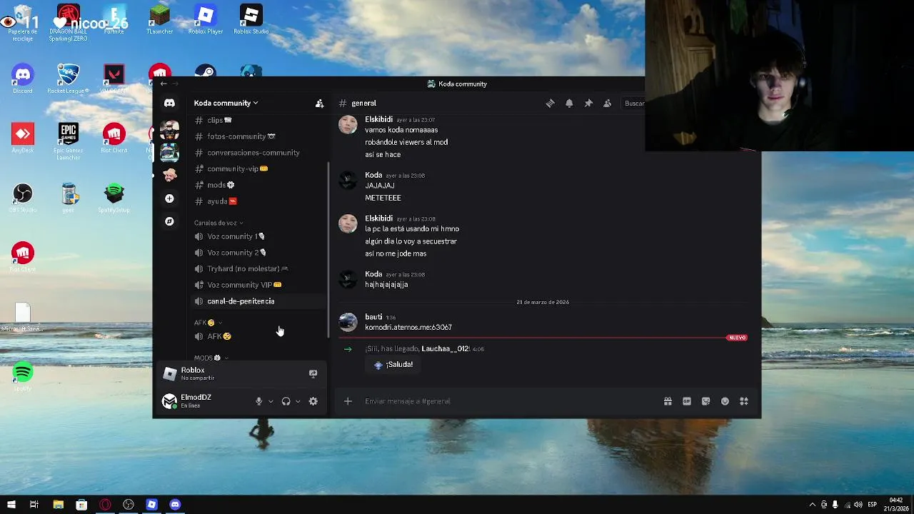Open the Roblox Studio desktop shortcut
The height and width of the screenshot is (514, 914).
point(251,19)
